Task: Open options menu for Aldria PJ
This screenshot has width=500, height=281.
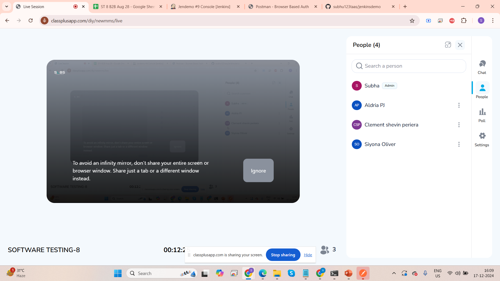Action: click(x=459, y=105)
